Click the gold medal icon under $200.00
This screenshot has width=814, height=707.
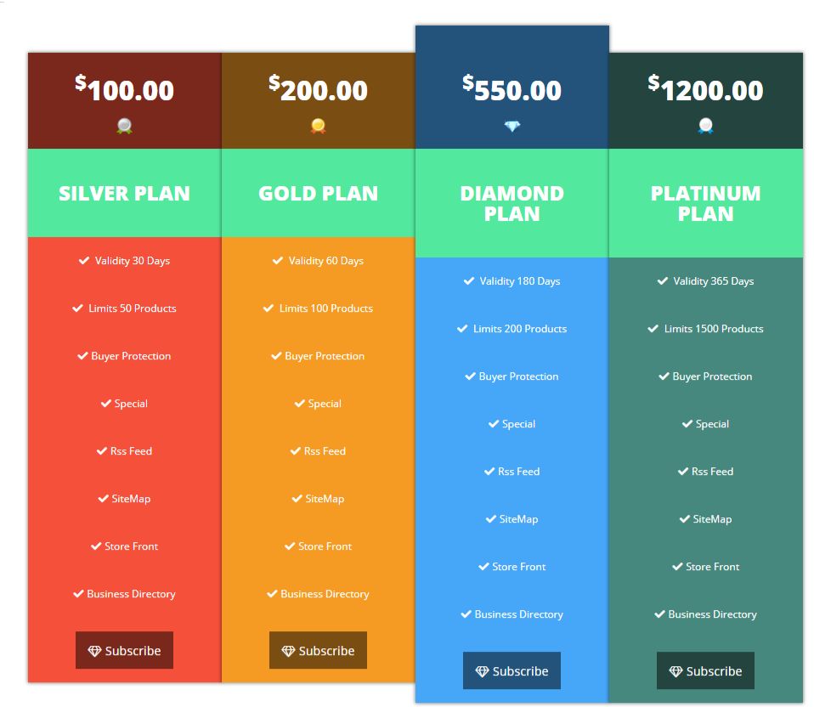pos(318,127)
